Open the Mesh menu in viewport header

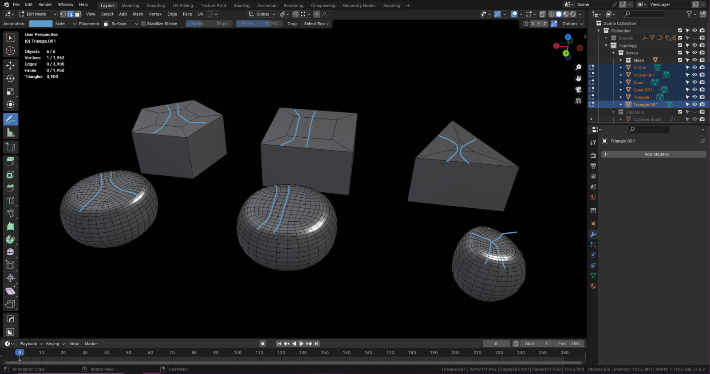(x=138, y=14)
